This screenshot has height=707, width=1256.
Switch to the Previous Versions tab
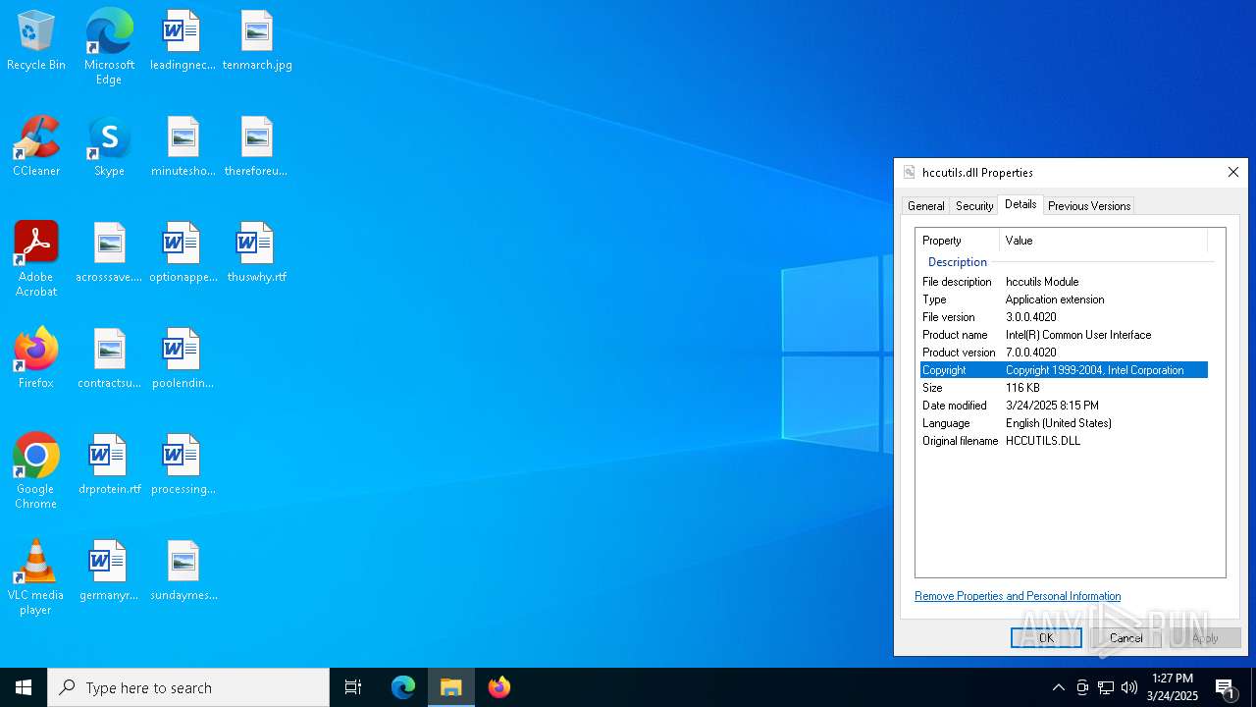pyautogui.click(x=1089, y=206)
